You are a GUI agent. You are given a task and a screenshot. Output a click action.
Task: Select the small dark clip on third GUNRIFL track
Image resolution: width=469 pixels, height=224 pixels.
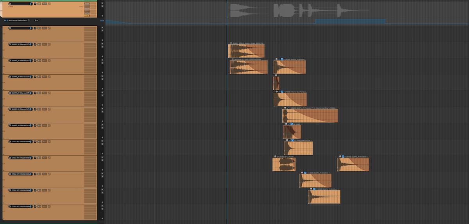tap(276, 83)
